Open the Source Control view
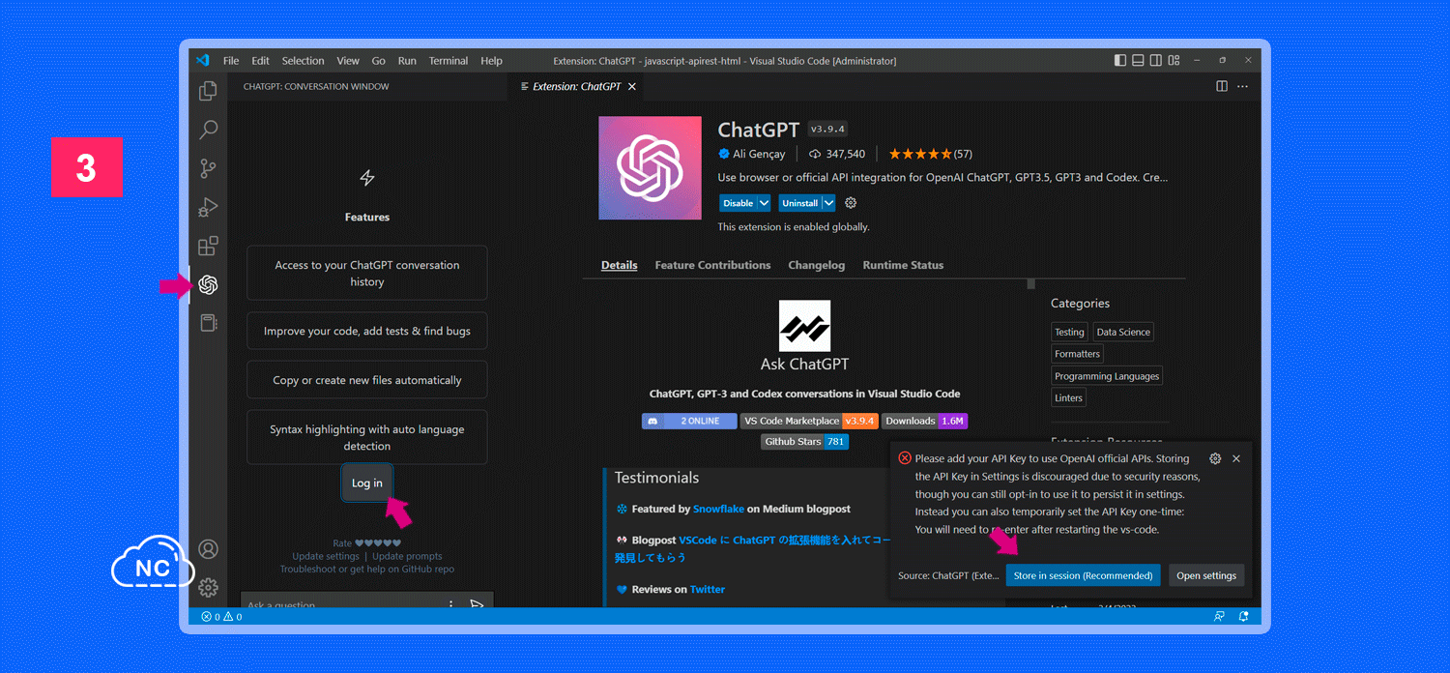Viewport: 1450px width, 673px height. tap(208, 168)
